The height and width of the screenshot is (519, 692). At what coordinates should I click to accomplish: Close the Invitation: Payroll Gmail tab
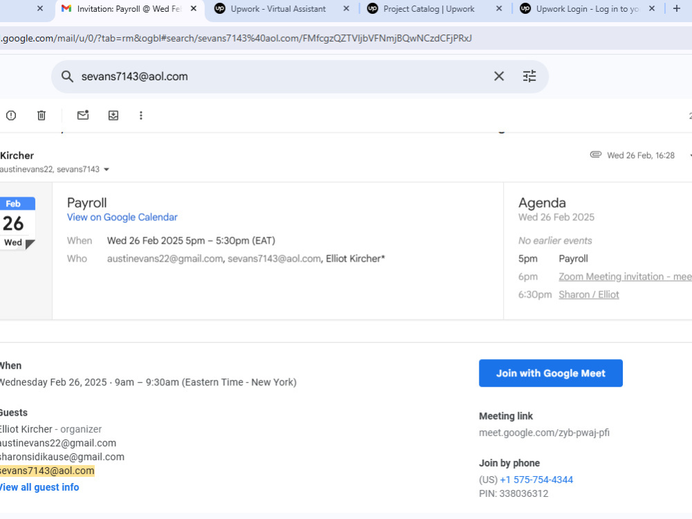click(193, 8)
